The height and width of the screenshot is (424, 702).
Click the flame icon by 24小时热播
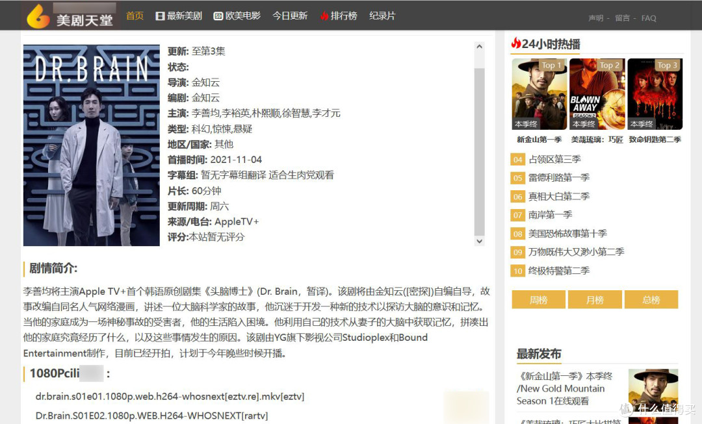tap(515, 44)
